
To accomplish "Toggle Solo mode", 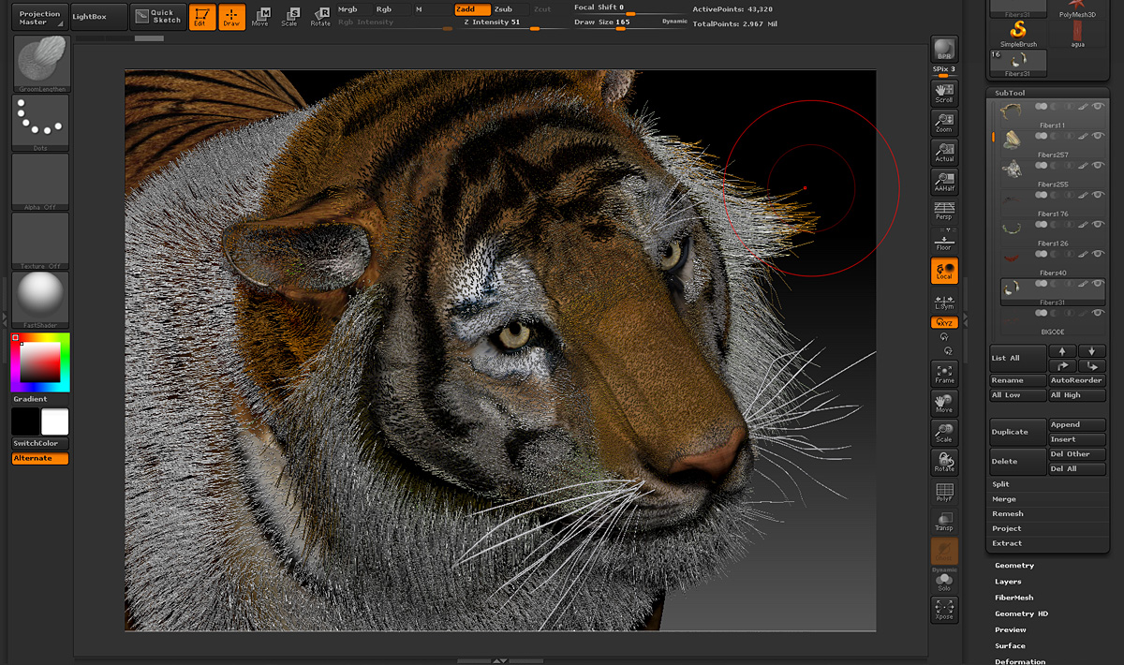I will tap(944, 582).
